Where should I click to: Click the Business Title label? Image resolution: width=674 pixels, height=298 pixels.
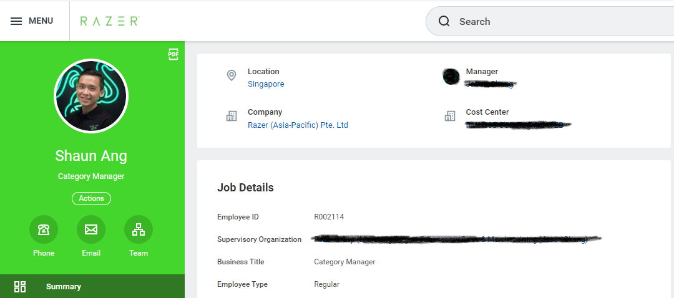[x=241, y=262]
